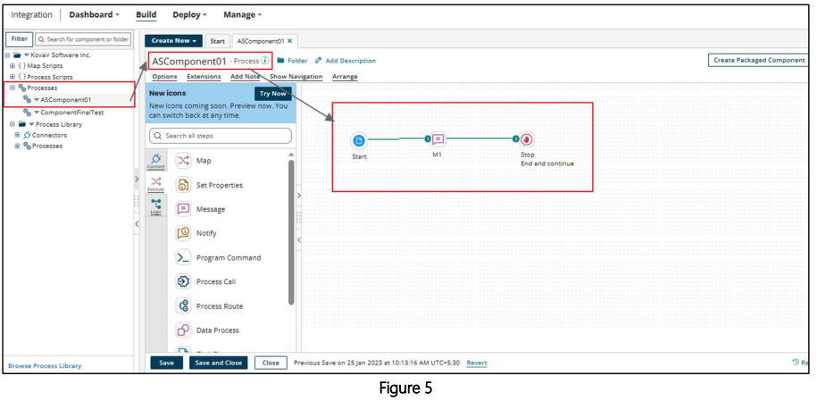Open the Deploy menu
817x401 pixels.
pyautogui.click(x=188, y=15)
